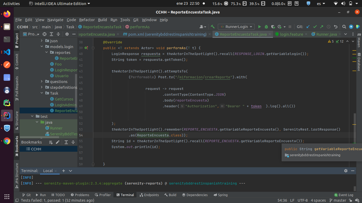The width and height of the screenshot is (362, 203).
Task: Switch to the login.feature tab
Action: pos(291,34)
